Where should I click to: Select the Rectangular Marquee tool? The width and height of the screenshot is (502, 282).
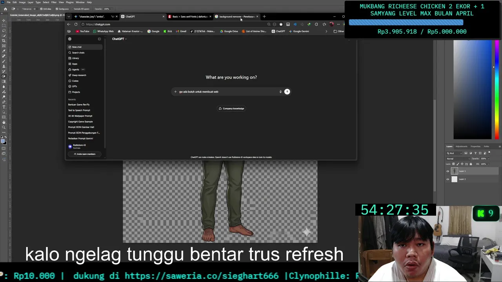(4, 25)
